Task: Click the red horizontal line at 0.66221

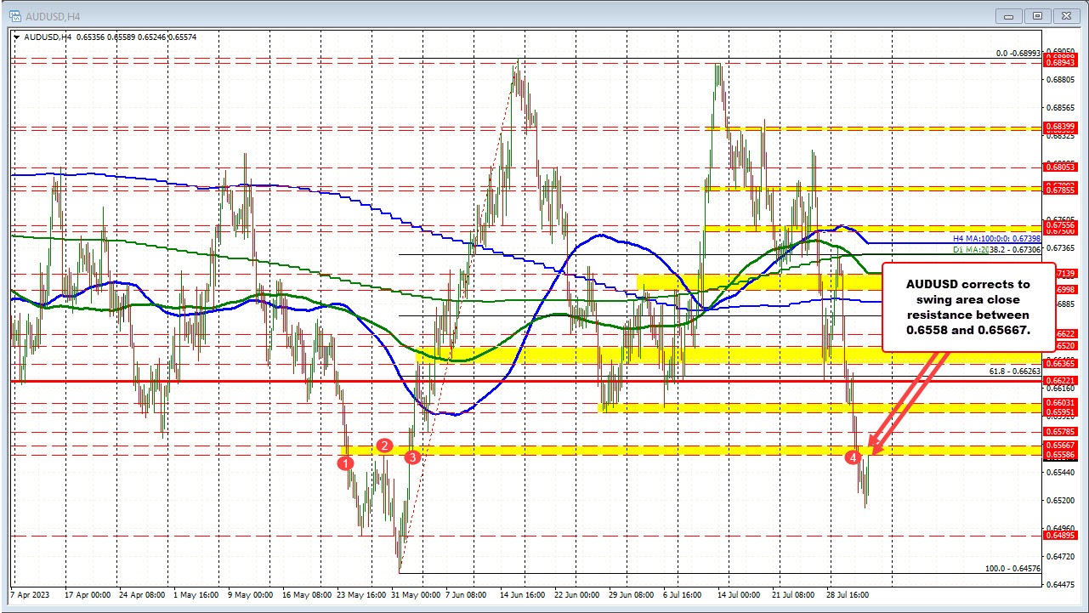Action: click(x=510, y=381)
